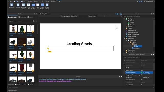Click the BackgroundColor3 green color swatch
164x92 pixels.
click(142, 73)
